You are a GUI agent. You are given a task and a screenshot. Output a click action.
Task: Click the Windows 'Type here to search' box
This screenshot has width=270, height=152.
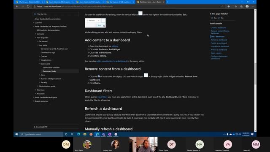41,134
